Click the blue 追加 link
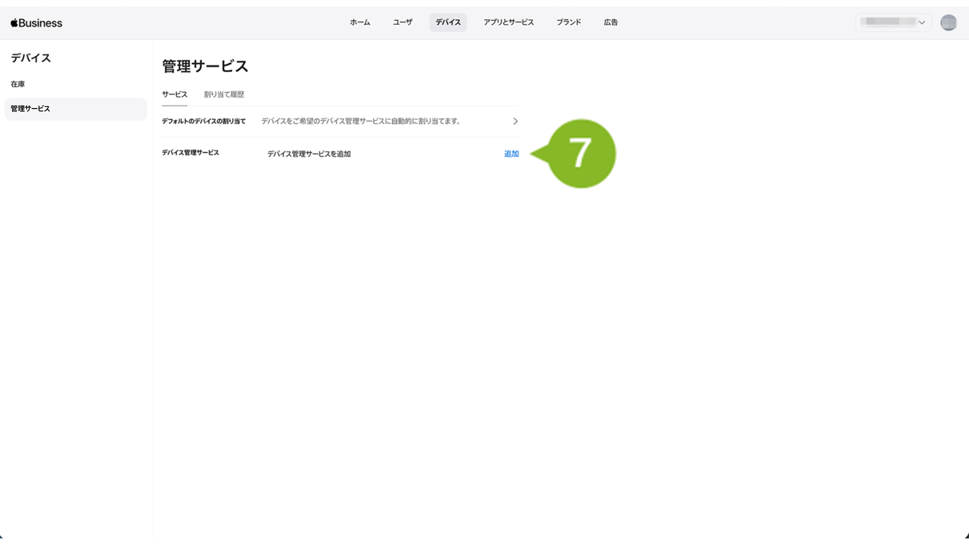Viewport: 969px width, 545px height. pos(511,154)
